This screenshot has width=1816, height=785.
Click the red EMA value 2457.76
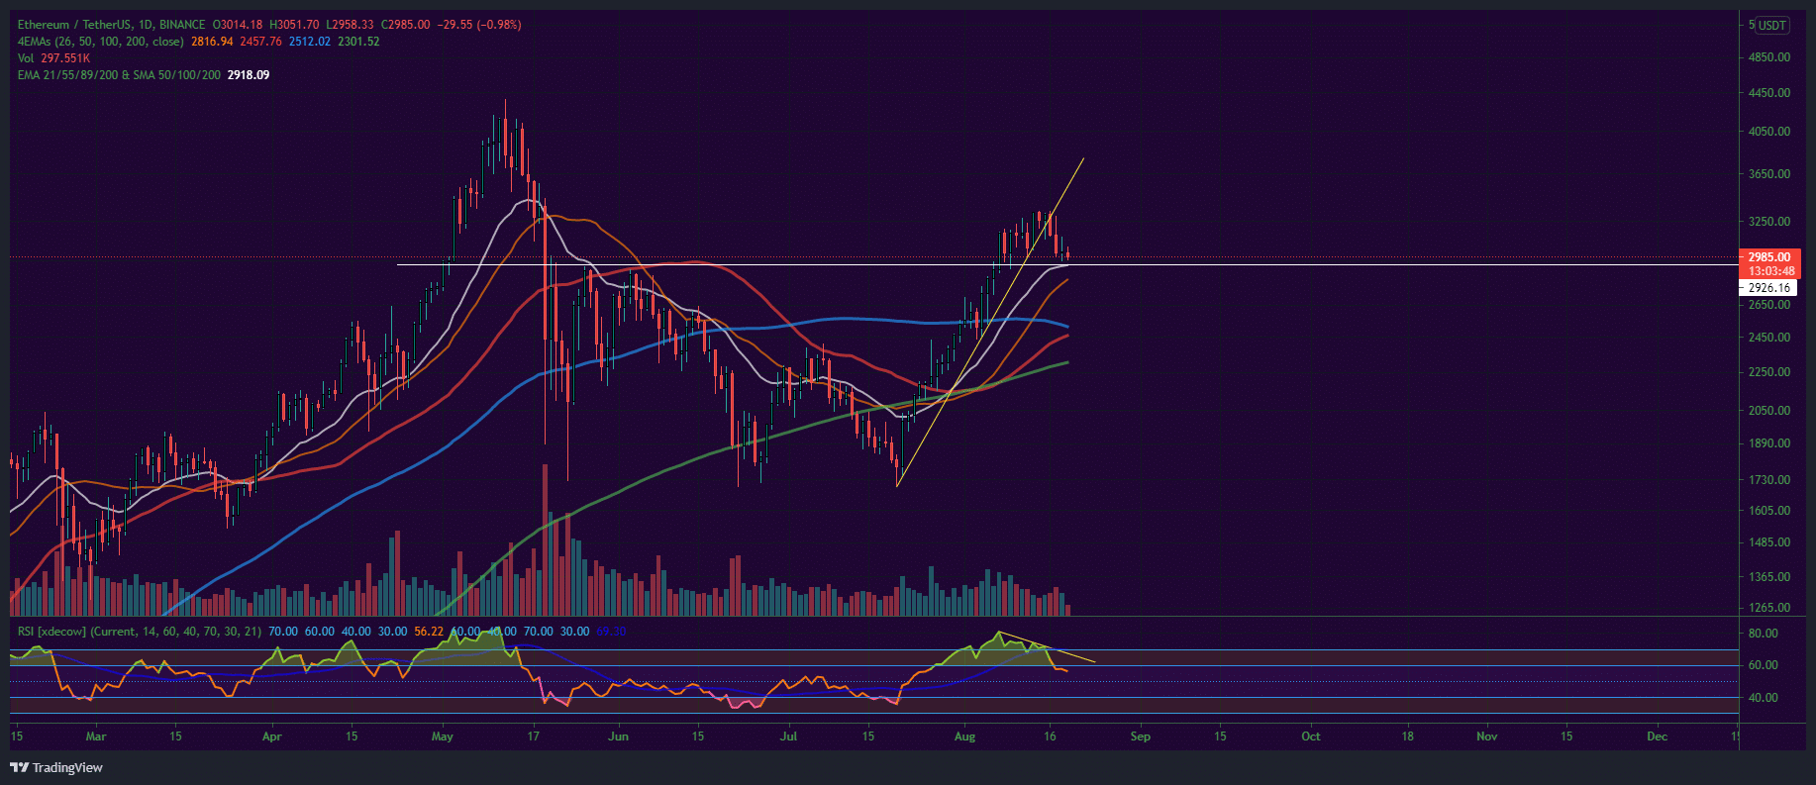261,42
